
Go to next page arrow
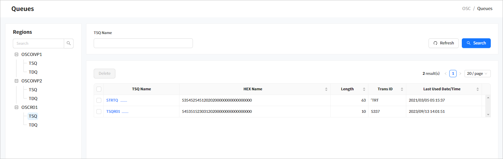click(x=460, y=74)
